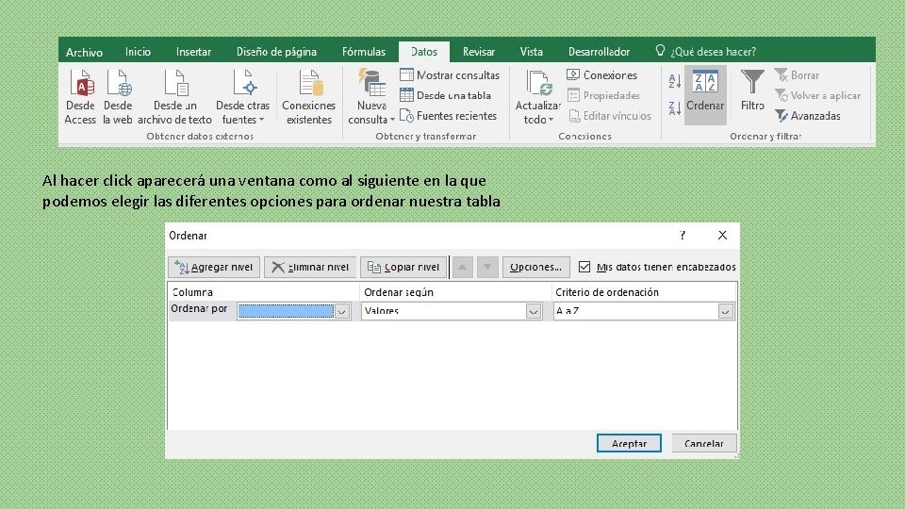Open the Nueva consulta dropdown
This screenshot has height=509, width=905.
coord(371,96)
